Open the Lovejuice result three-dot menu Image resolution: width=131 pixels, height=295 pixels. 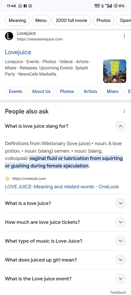point(124,36)
